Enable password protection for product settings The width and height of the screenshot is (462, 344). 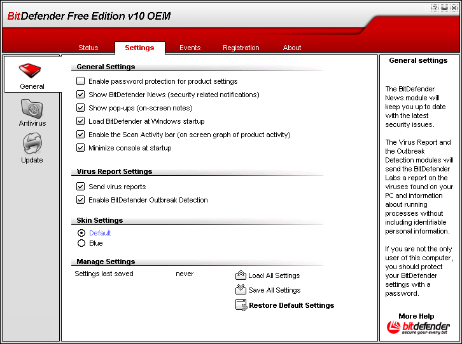(x=80, y=81)
